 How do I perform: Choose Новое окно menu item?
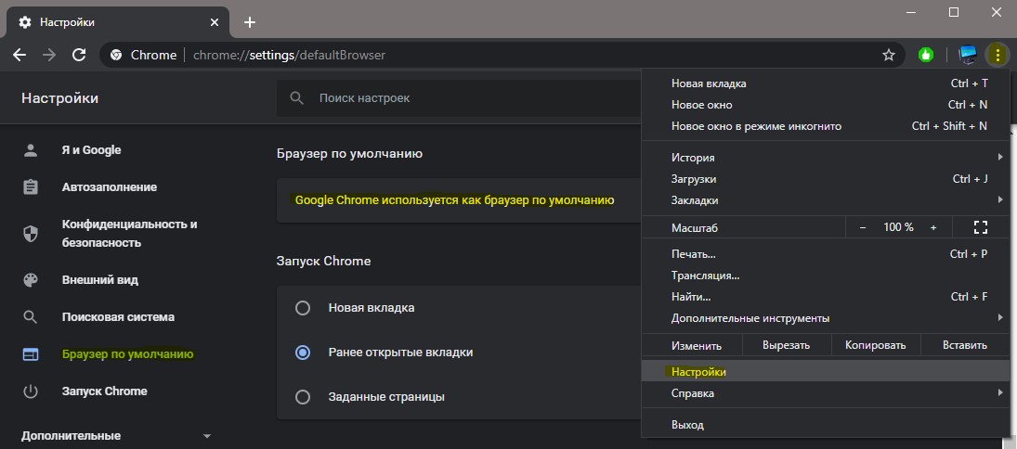point(825,105)
